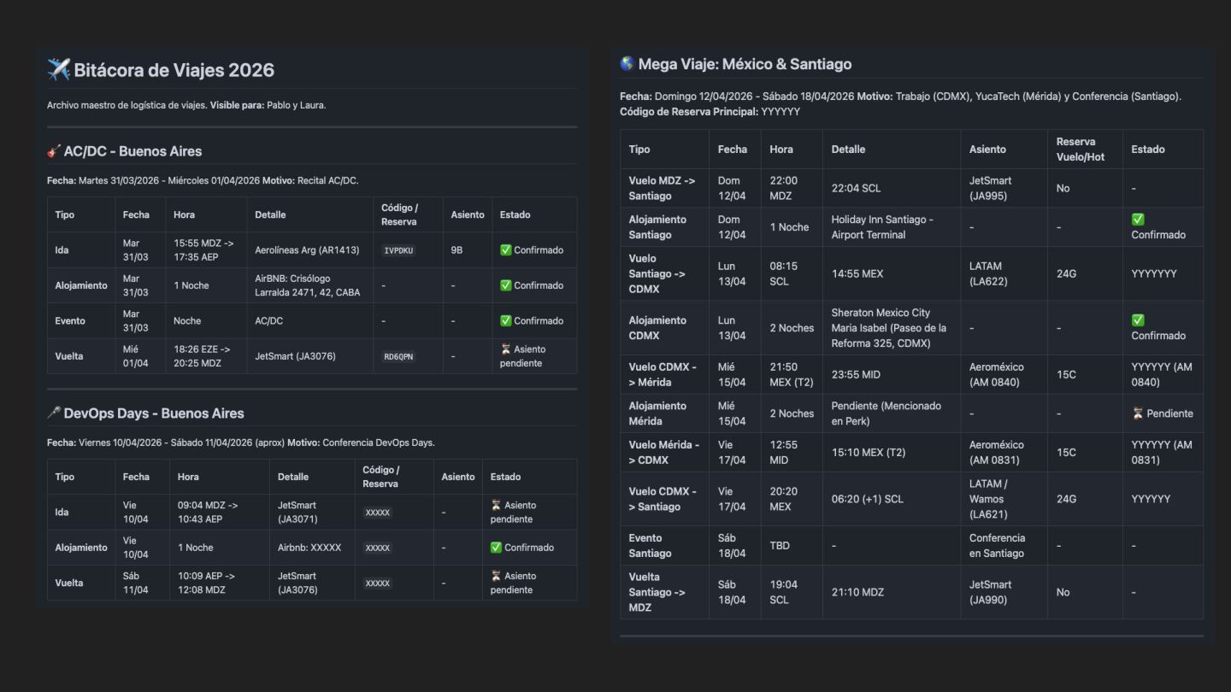The width and height of the screenshot is (1231, 692).
Task: Click the hourglass in the Alojamiento Mérida row
Action: pyautogui.click(x=1137, y=413)
